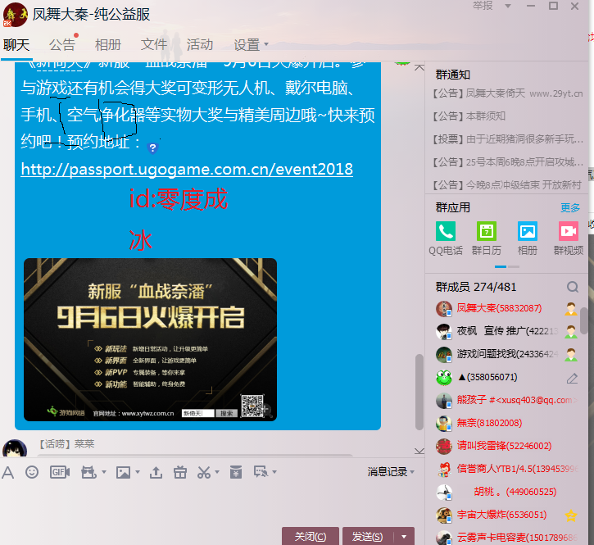Open the 凤舞大秦倚天 www.29yt.cn announcement

[508, 93]
